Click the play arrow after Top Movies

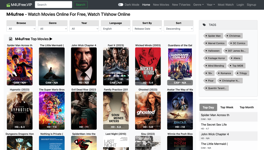click(x=51, y=39)
